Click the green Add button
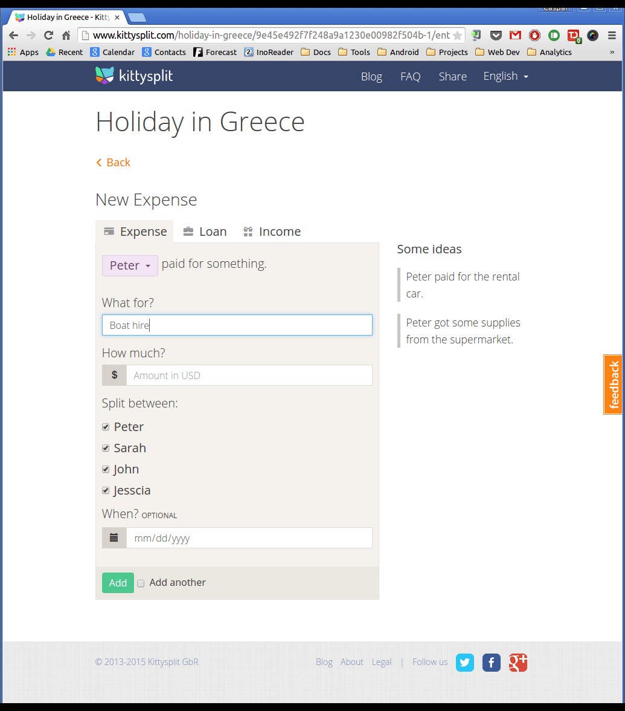This screenshot has height=711, width=625. pos(118,583)
